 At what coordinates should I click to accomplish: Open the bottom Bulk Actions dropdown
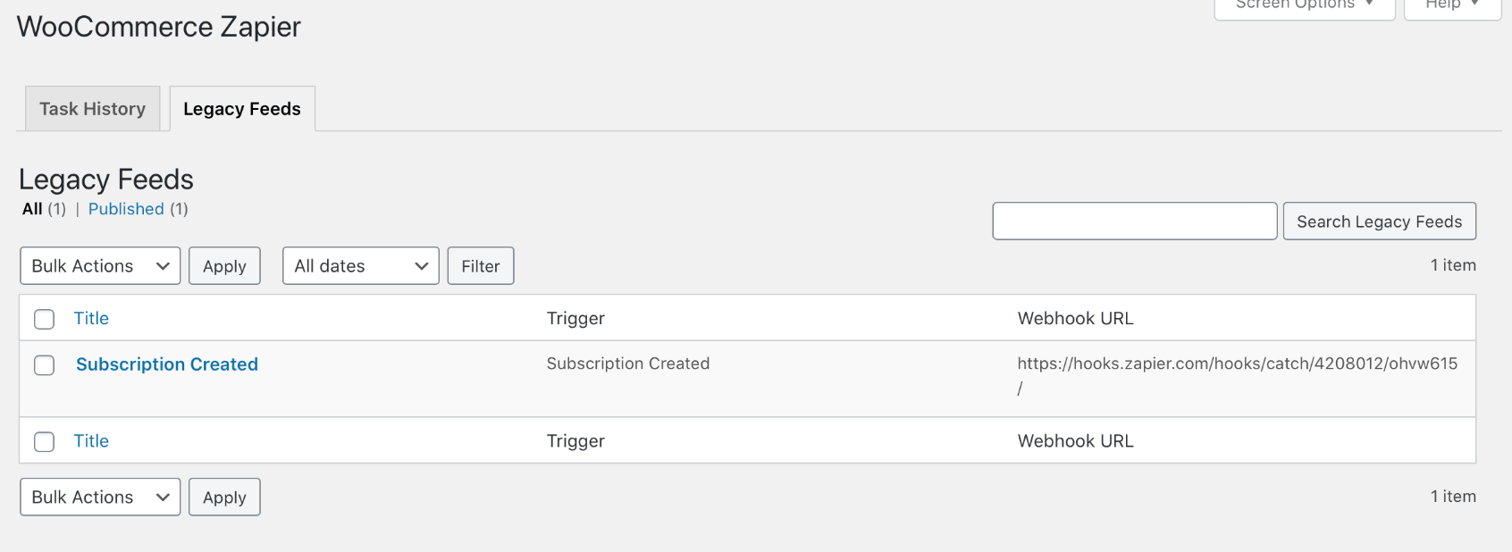coord(100,498)
